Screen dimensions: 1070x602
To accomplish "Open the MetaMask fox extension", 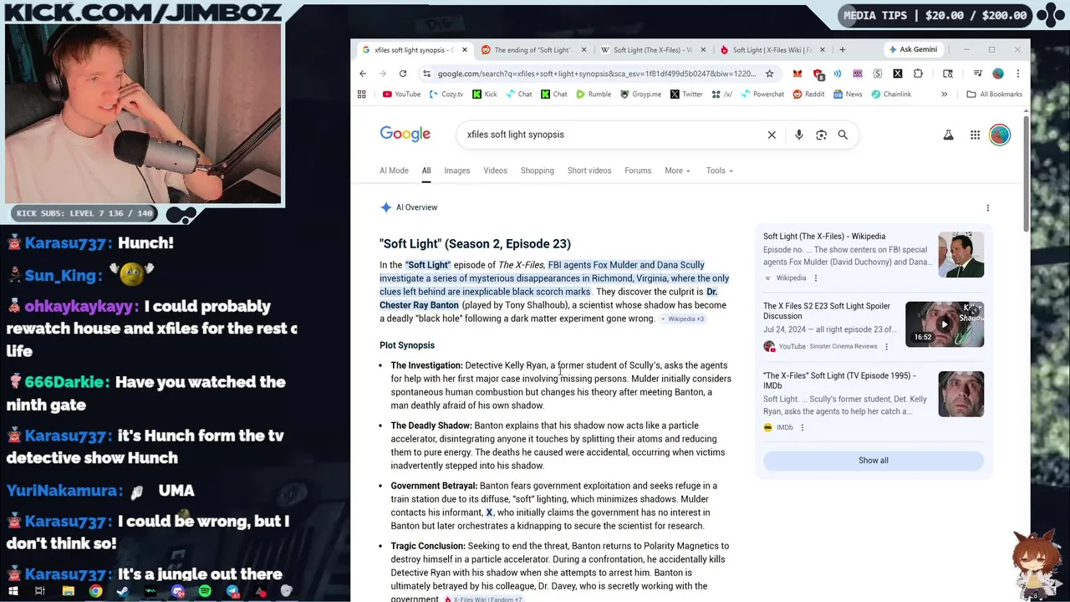I will pos(797,74).
